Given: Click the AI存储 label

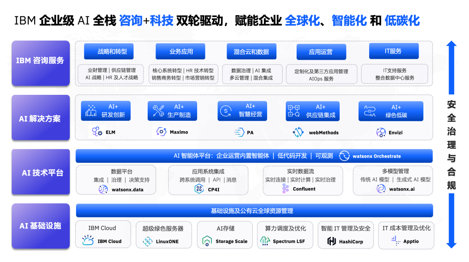Looking at the screenshot, I should click(225, 228).
